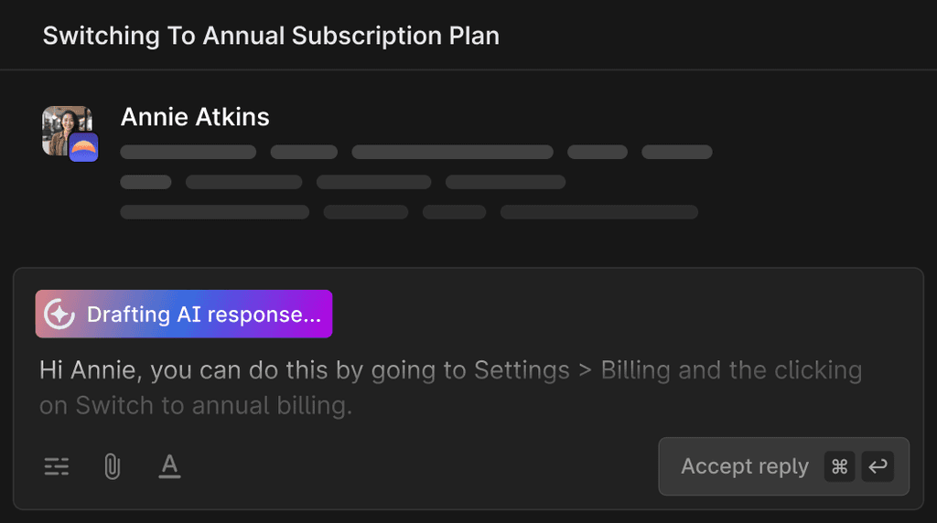This screenshot has height=523, width=937.
Task: Click the first line of Annie's message
Action: tap(416, 152)
